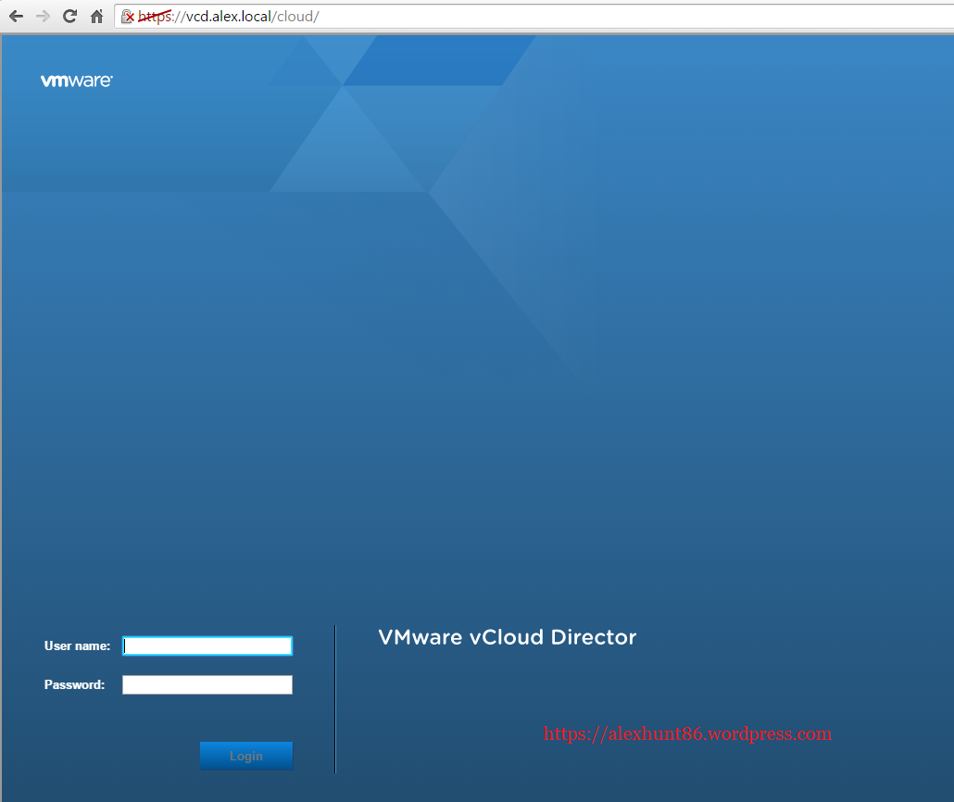Screen dimensions: 954x802
Task: Open the browser home page icon
Action: coord(96,16)
